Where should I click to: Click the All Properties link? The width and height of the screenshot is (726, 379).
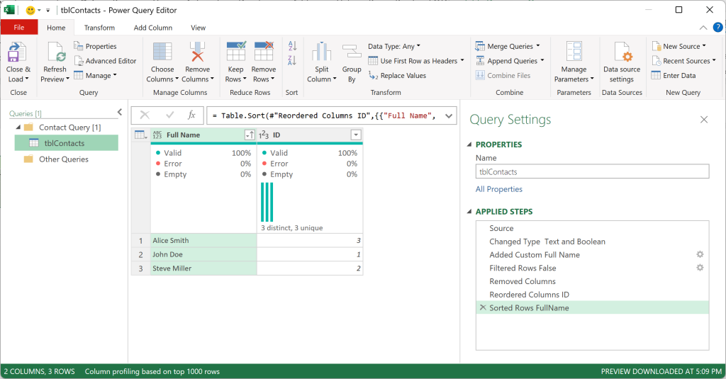click(498, 189)
